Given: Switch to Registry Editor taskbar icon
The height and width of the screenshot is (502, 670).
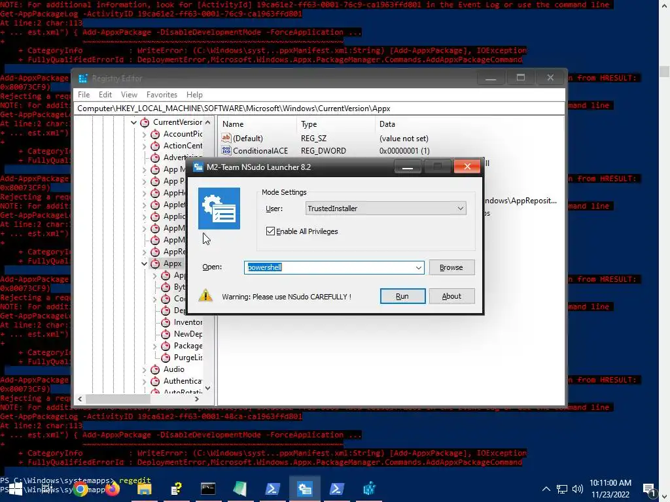Looking at the screenshot, I should [x=369, y=489].
